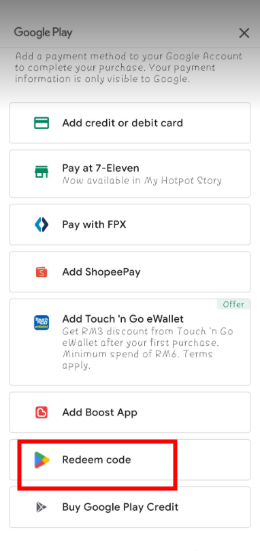Open Redeem code option
260x551 pixels.
(130, 460)
